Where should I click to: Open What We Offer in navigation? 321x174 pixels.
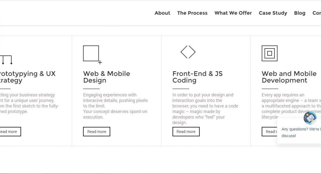[233, 13]
